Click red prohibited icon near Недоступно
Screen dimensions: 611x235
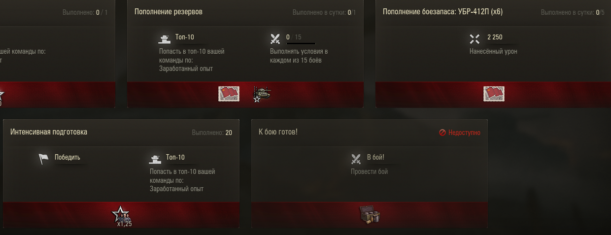(x=442, y=133)
